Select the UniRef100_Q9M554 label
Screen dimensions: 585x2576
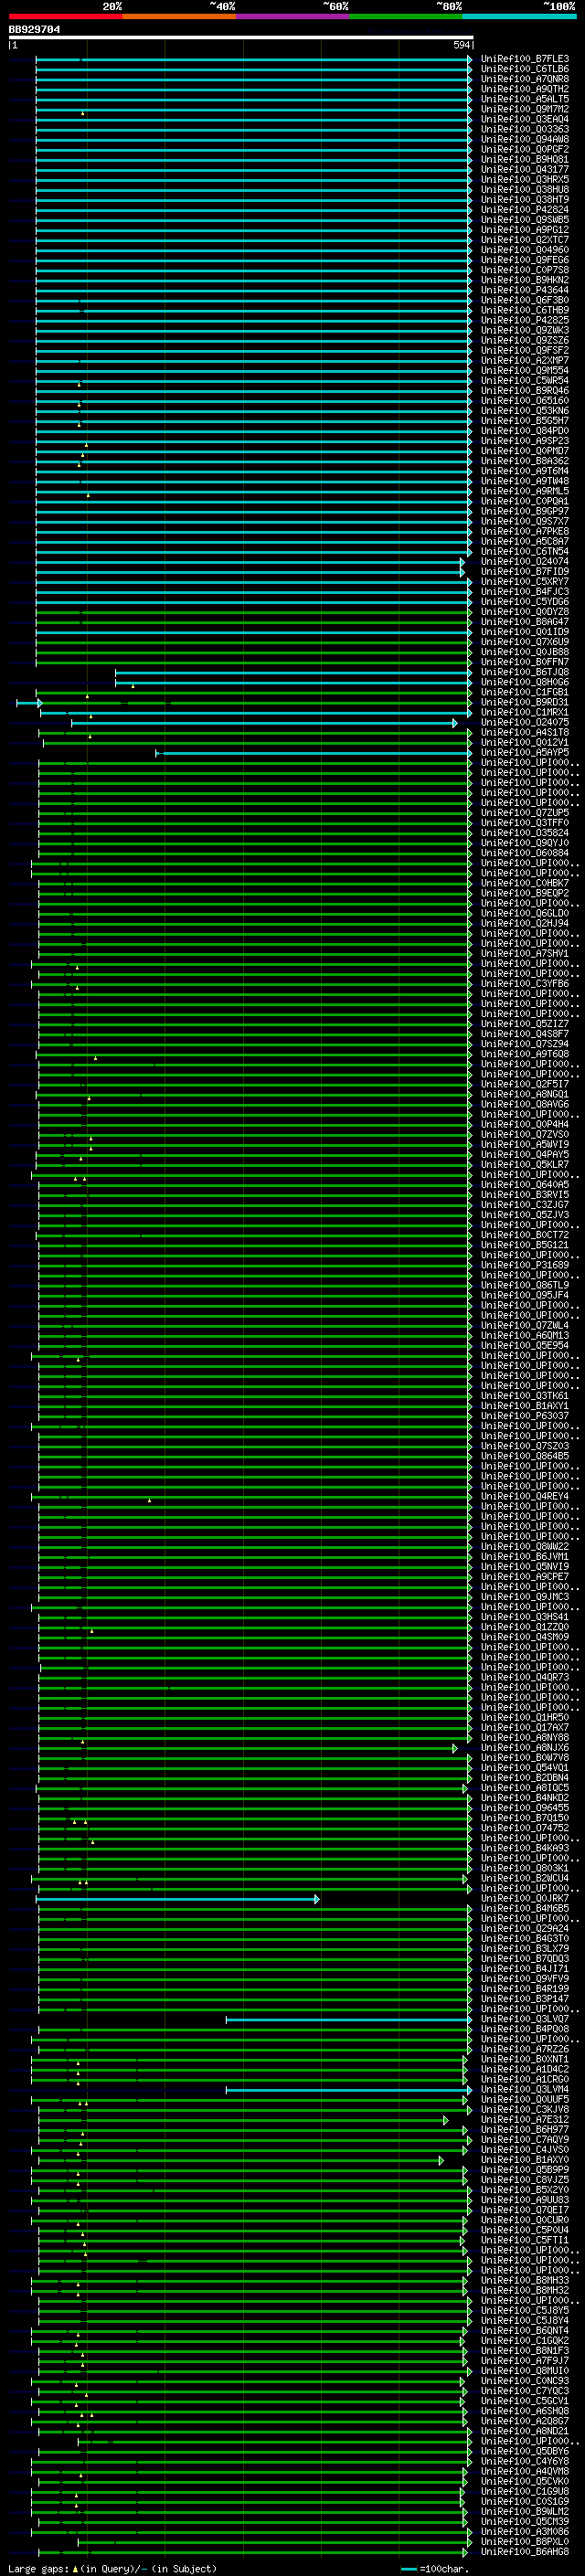click(x=525, y=370)
